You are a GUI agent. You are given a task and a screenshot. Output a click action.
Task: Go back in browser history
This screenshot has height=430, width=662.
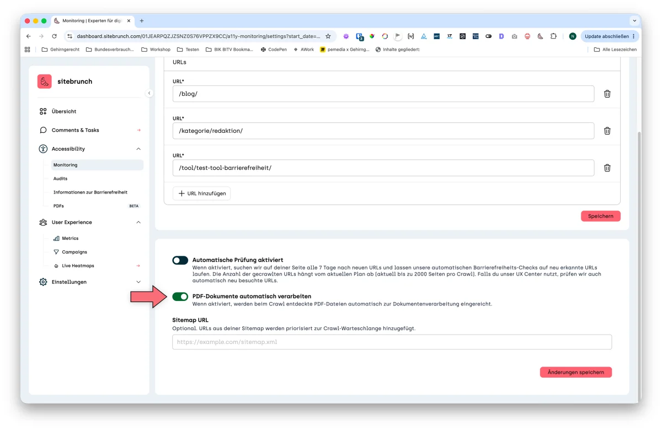click(x=29, y=36)
